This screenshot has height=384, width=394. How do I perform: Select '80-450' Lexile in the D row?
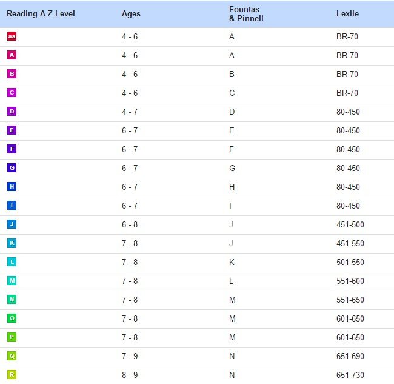tap(348, 112)
